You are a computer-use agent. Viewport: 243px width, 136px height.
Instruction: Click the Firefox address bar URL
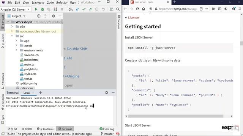coord(178,9)
